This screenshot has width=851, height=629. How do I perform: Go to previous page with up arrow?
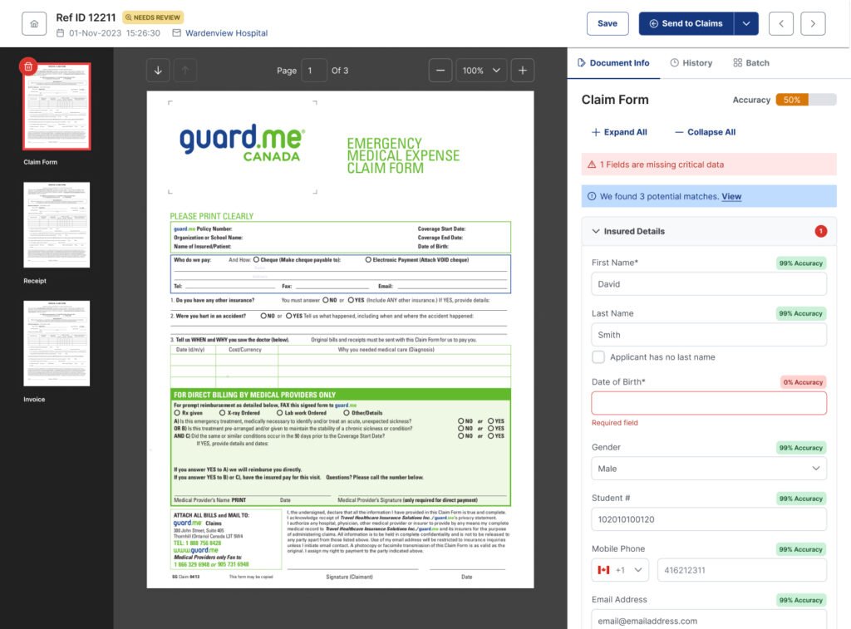point(184,71)
